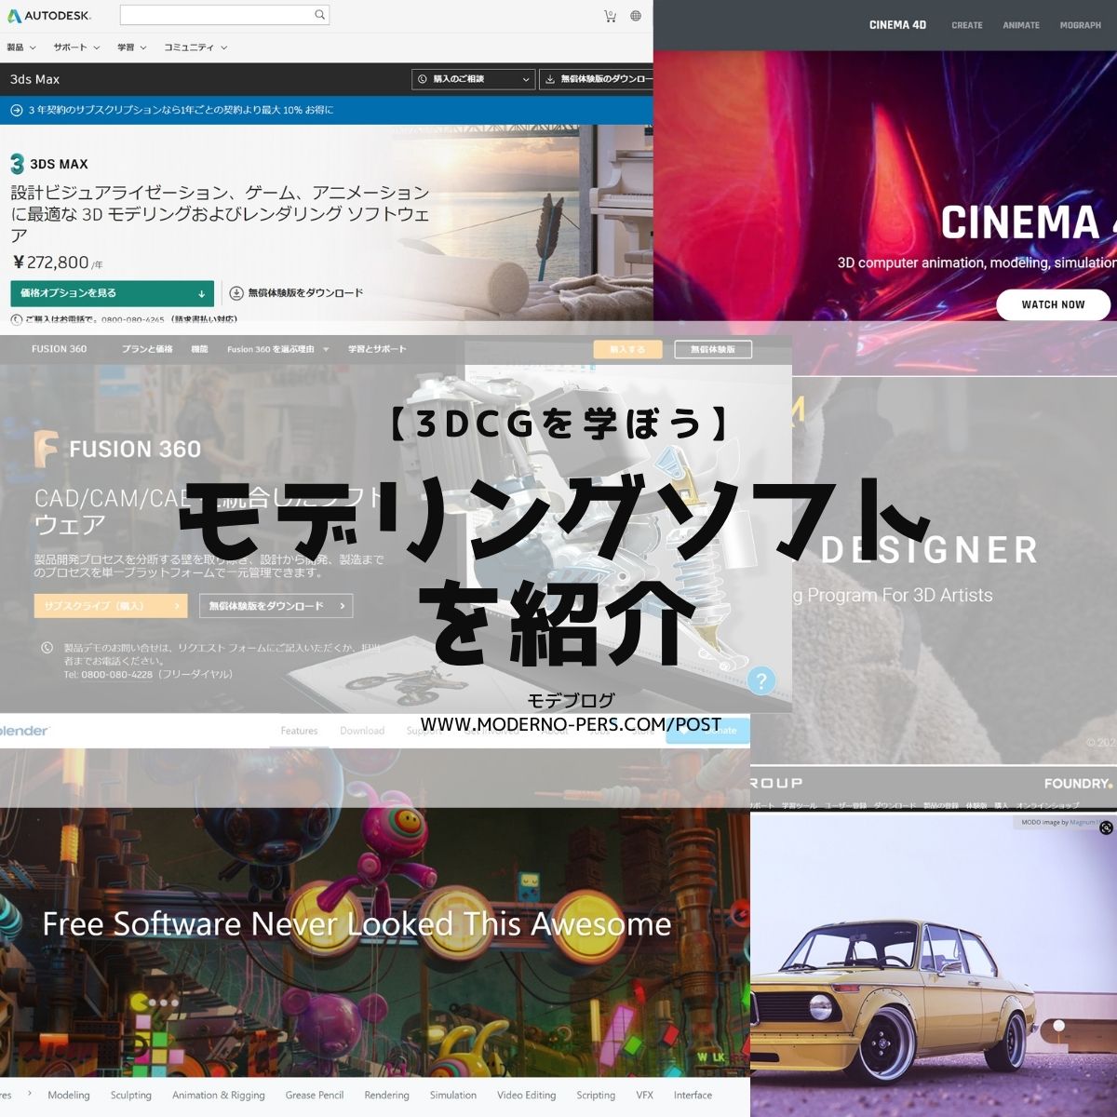The image size is (1117, 1117).
Task: Click the Free Software Never Looked This Awesome headline
Action: (357, 923)
